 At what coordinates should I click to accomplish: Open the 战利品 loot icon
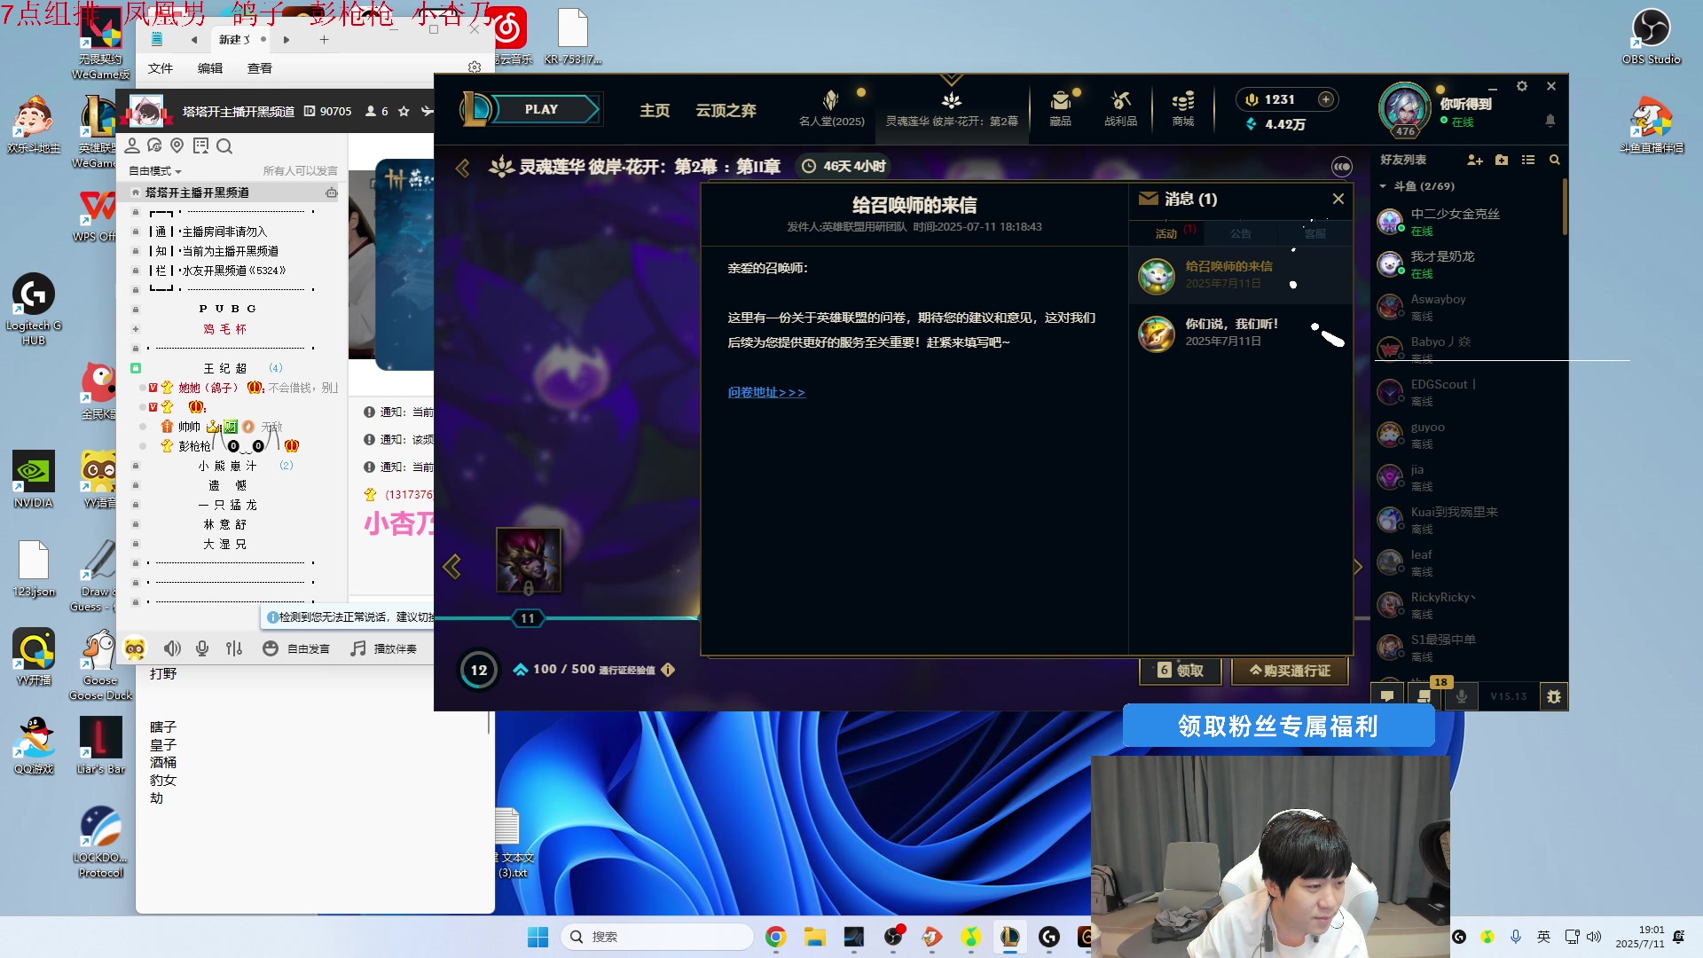[1120, 108]
